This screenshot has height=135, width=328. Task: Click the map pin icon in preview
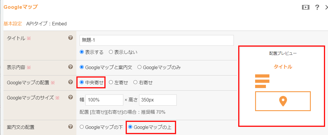[x=283, y=101]
